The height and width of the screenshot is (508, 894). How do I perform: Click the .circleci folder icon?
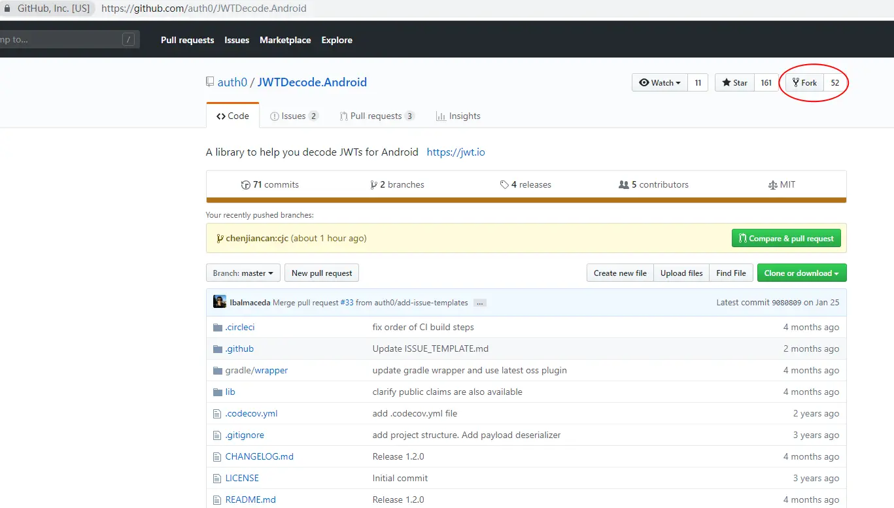point(218,327)
